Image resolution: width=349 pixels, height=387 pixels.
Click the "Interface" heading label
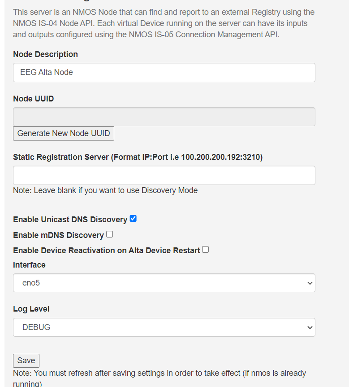coord(29,265)
